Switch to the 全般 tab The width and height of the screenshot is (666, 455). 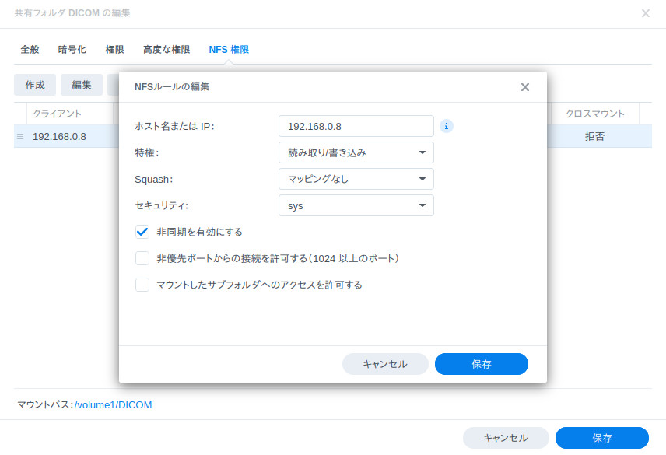coord(30,50)
